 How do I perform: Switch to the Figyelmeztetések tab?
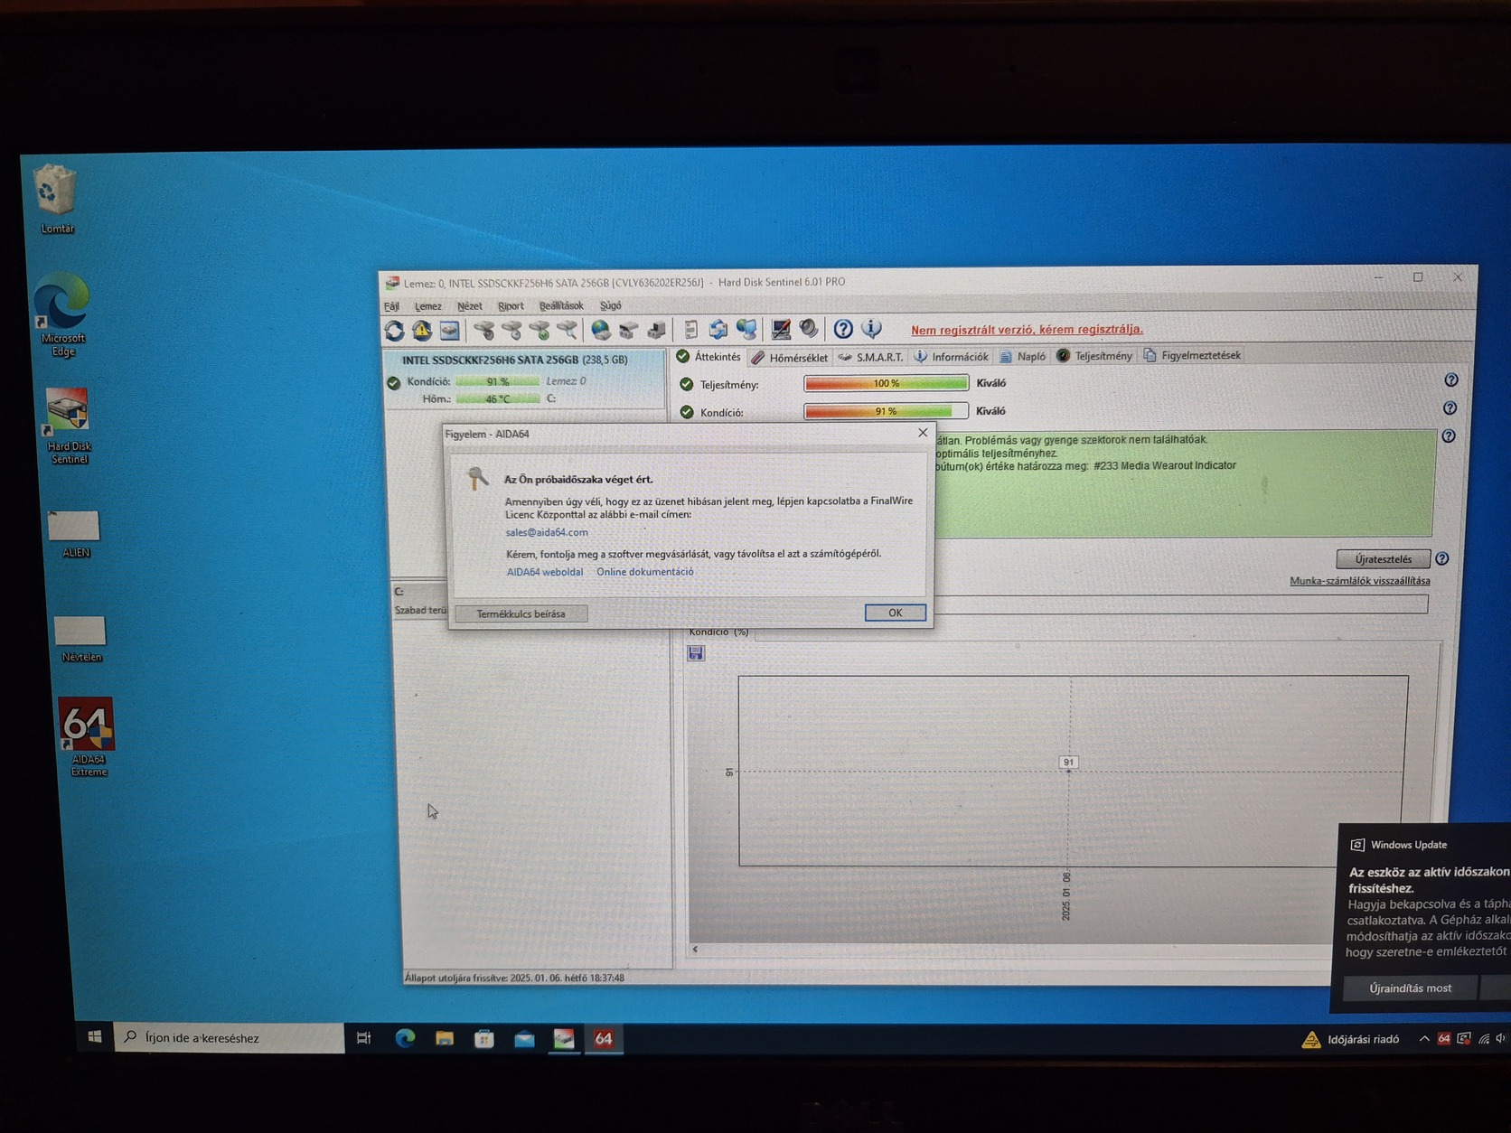[x=1192, y=355]
